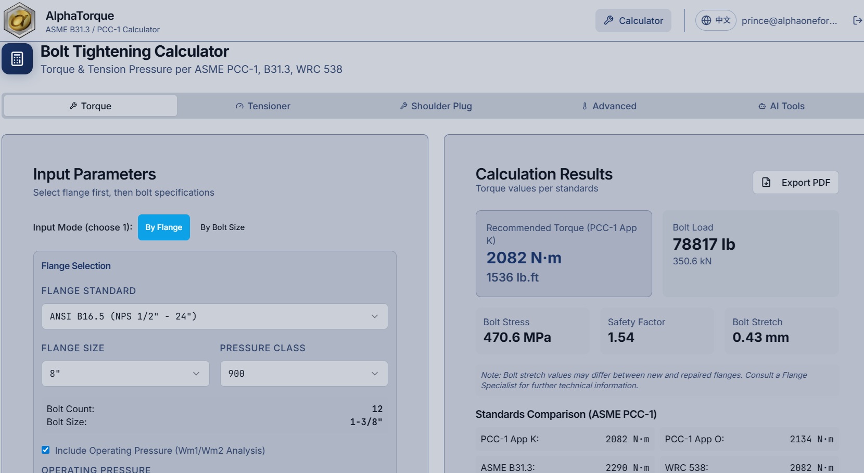Click the Bolt Stress 470.6 MPa value

pos(517,337)
